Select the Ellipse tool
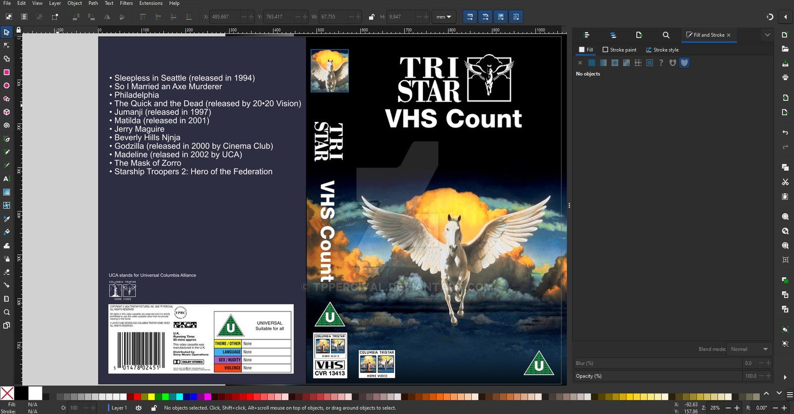The height and width of the screenshot is (414, 794). (x=6, y=86)
